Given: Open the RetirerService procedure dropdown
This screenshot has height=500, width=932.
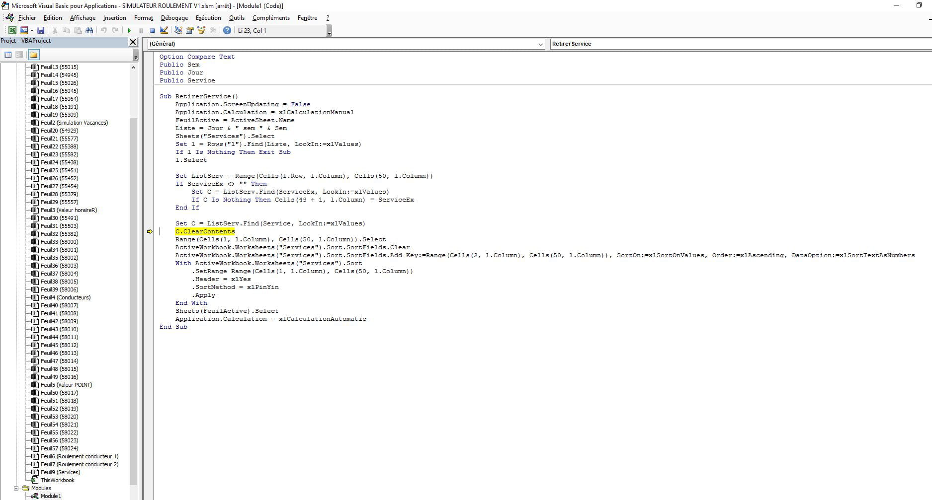Looking at the screenshot, I should click(x=741, y=44).
